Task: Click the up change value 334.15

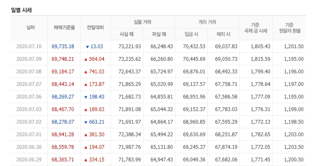Action: click(x=97, y=160)
